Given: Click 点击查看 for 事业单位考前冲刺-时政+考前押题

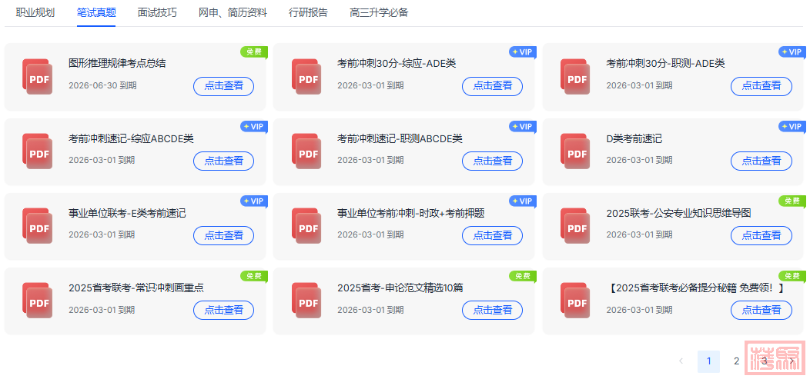Looking at the screenshot, I should click(492, 235).
